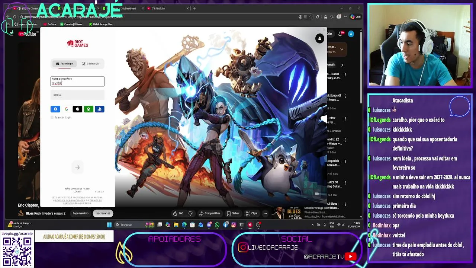Image resolution: width=476 pixels, height=268 pixels.
Task: Add page to browser favorites star
Action: (x=311, y=17)
